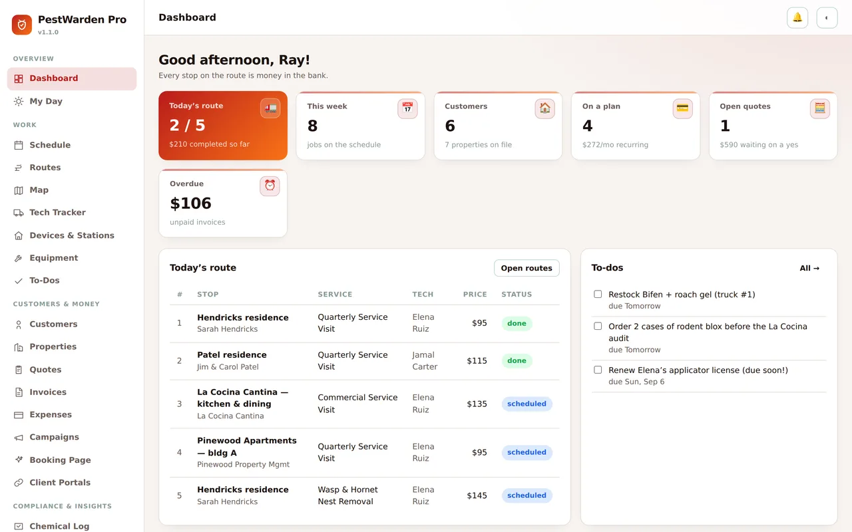Select Campaigns in the sidebar
This screenshot has height=532, width=852.
(x=72, y=438)
